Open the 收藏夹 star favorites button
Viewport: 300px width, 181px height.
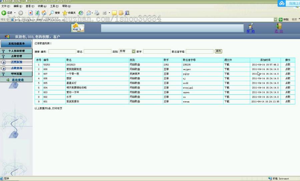(x=69, y=13)
